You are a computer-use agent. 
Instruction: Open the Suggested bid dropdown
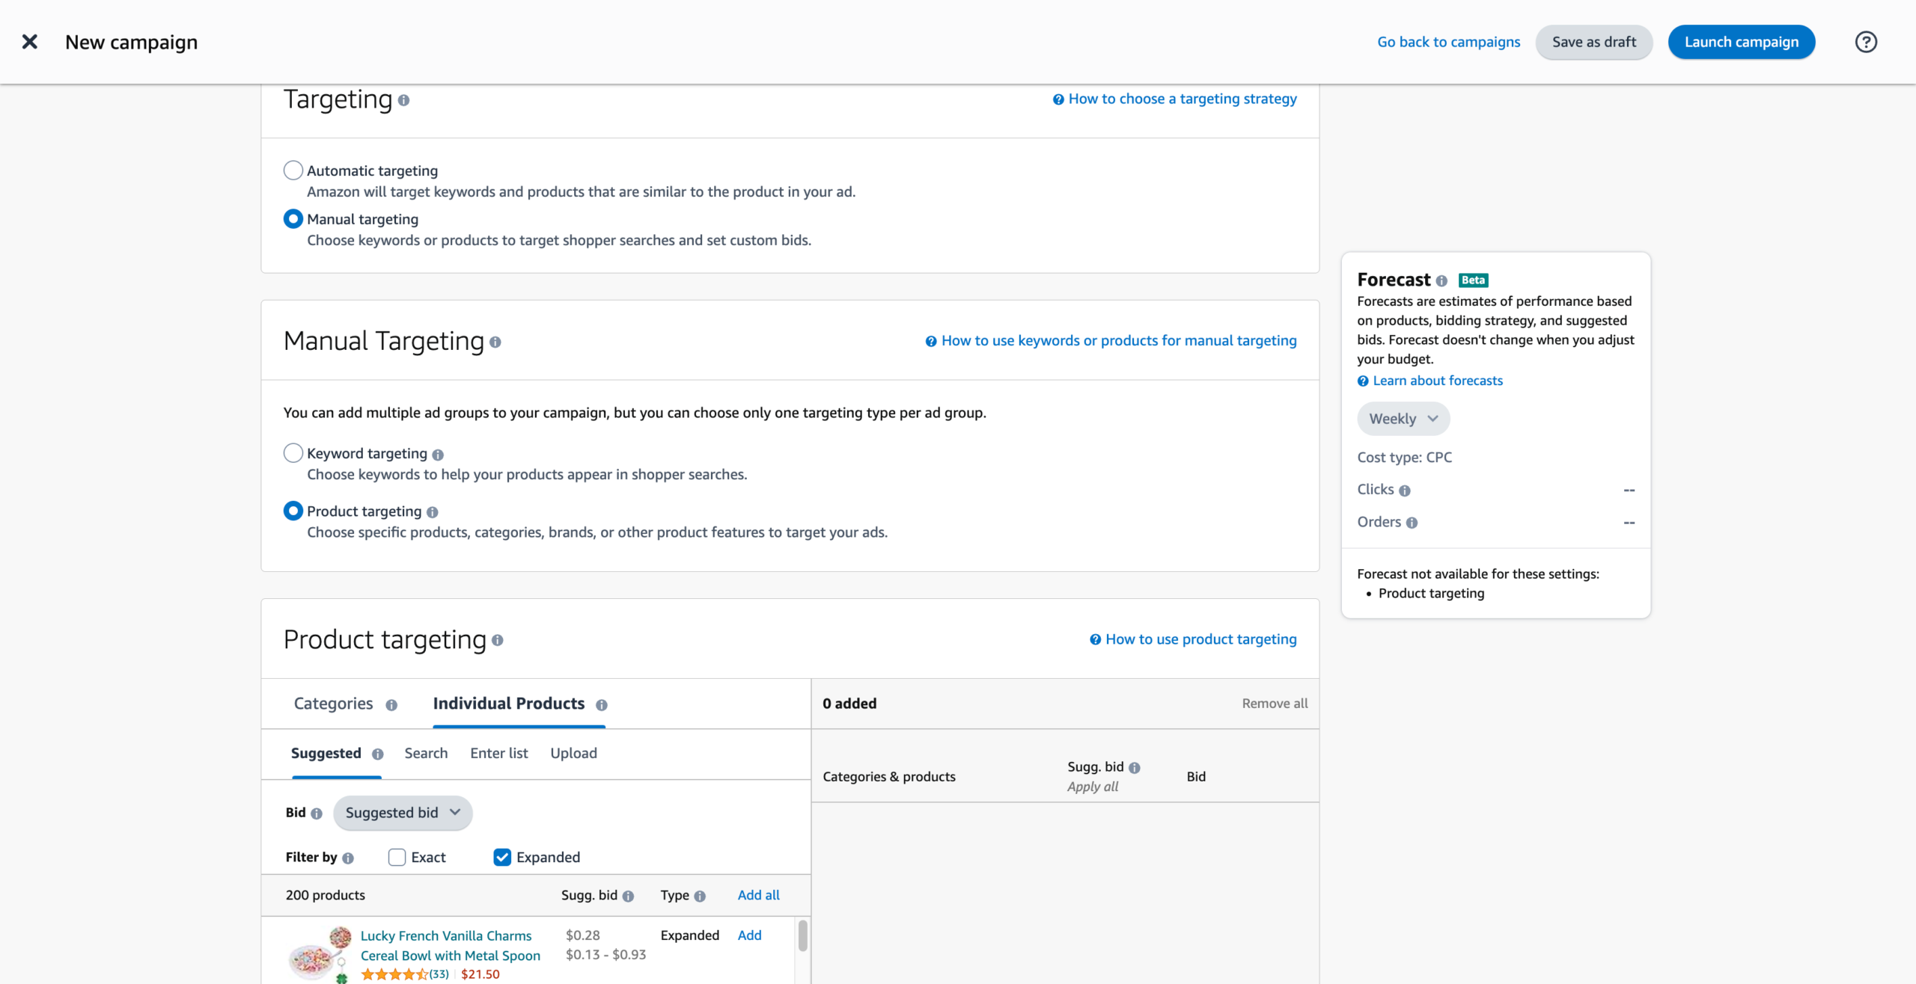tap(403, 813)
